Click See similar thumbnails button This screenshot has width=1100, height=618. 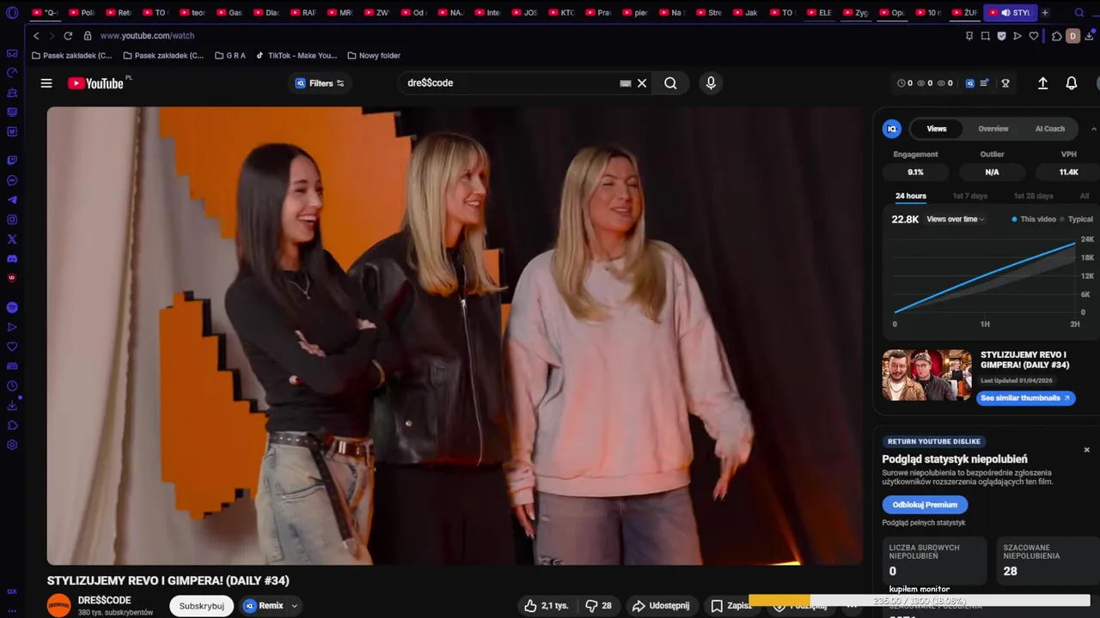click(1025, 398)
